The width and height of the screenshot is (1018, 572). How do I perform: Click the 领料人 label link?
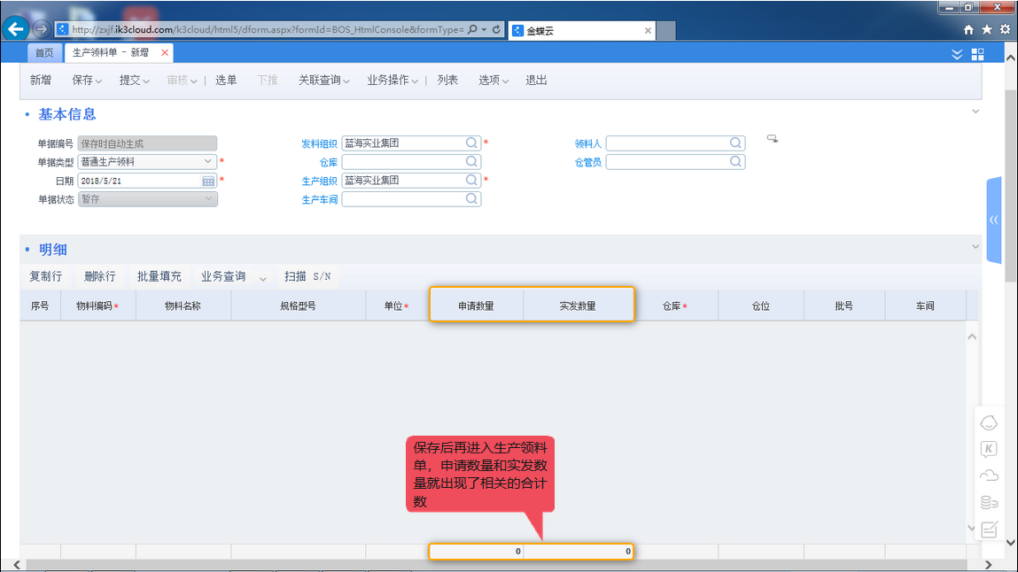[x=587, y=144]
